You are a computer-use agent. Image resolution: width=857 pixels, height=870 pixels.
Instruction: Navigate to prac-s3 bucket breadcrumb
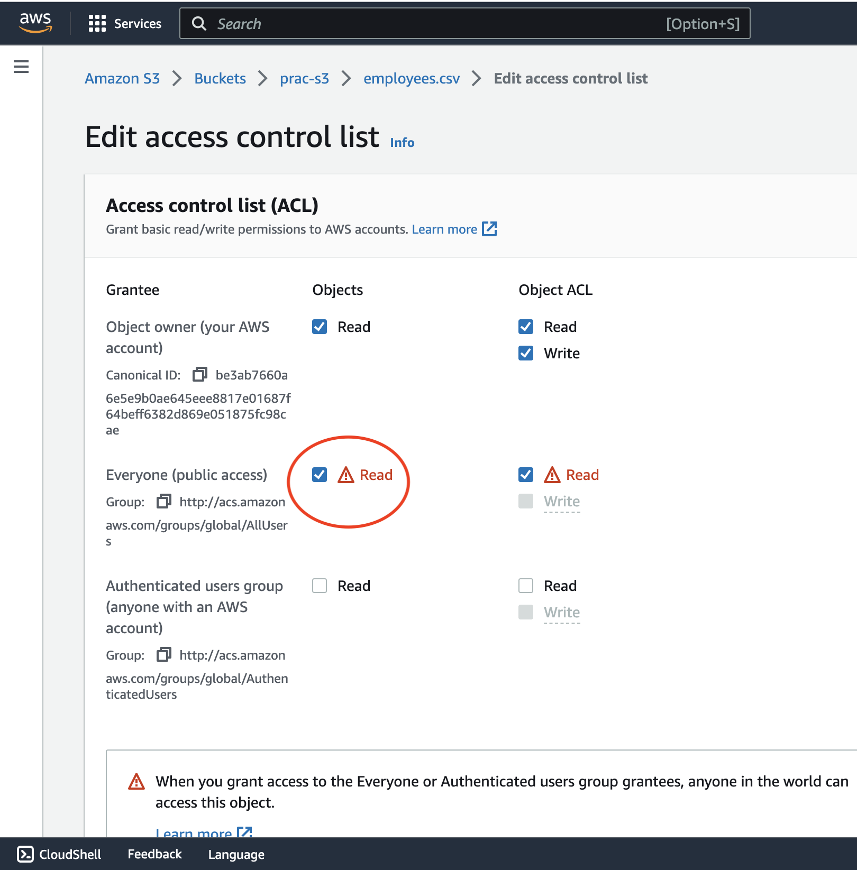tap(304, 78)
